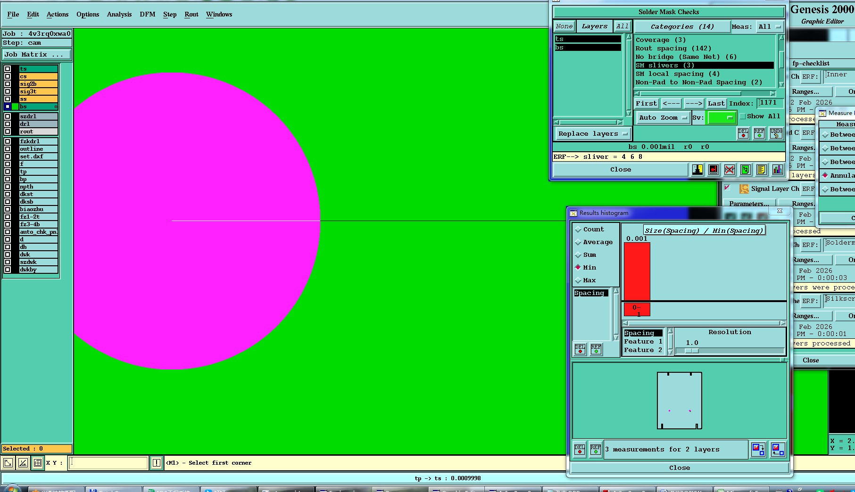Click the First result button
This screenshot has width=855, height=492.
point(646,103)
